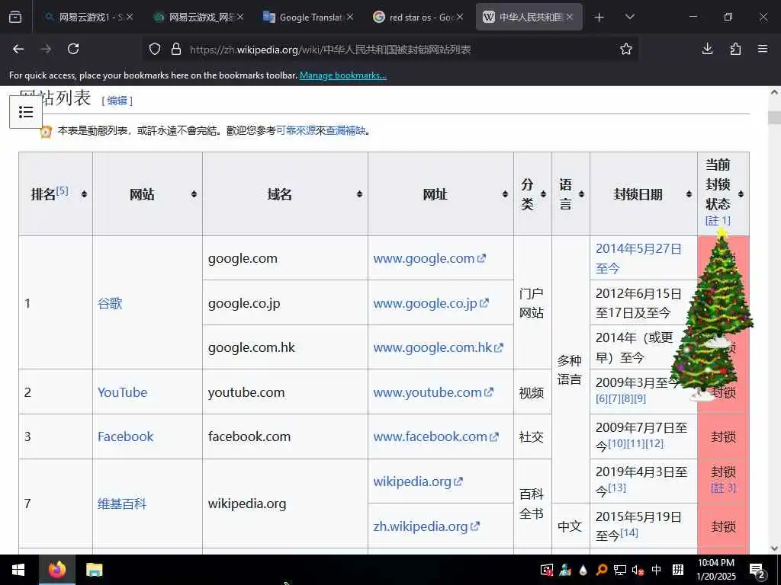
Task: Sort table by 网站 column
Action: click(194, 194)
